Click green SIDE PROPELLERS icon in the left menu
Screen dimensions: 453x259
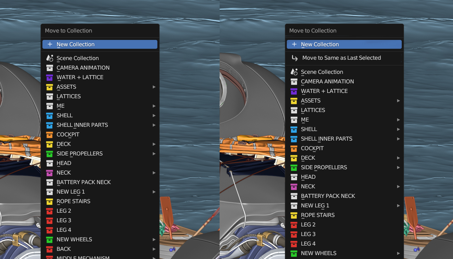pyautogui.click(x=50, y=154)
